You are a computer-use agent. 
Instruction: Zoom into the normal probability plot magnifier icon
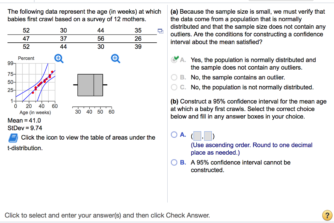tap(58, 58)
